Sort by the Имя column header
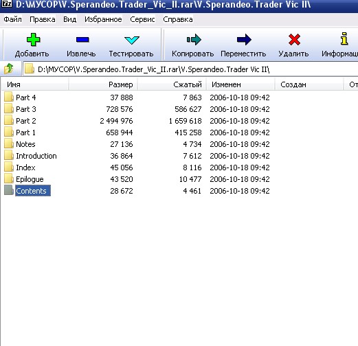 pyautogui.click(x=35, y=84)
